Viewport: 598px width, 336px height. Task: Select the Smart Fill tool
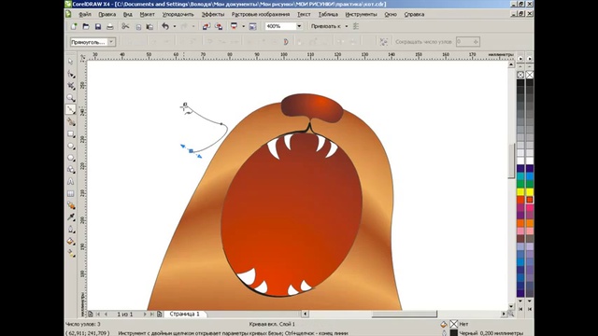[71, 121]
